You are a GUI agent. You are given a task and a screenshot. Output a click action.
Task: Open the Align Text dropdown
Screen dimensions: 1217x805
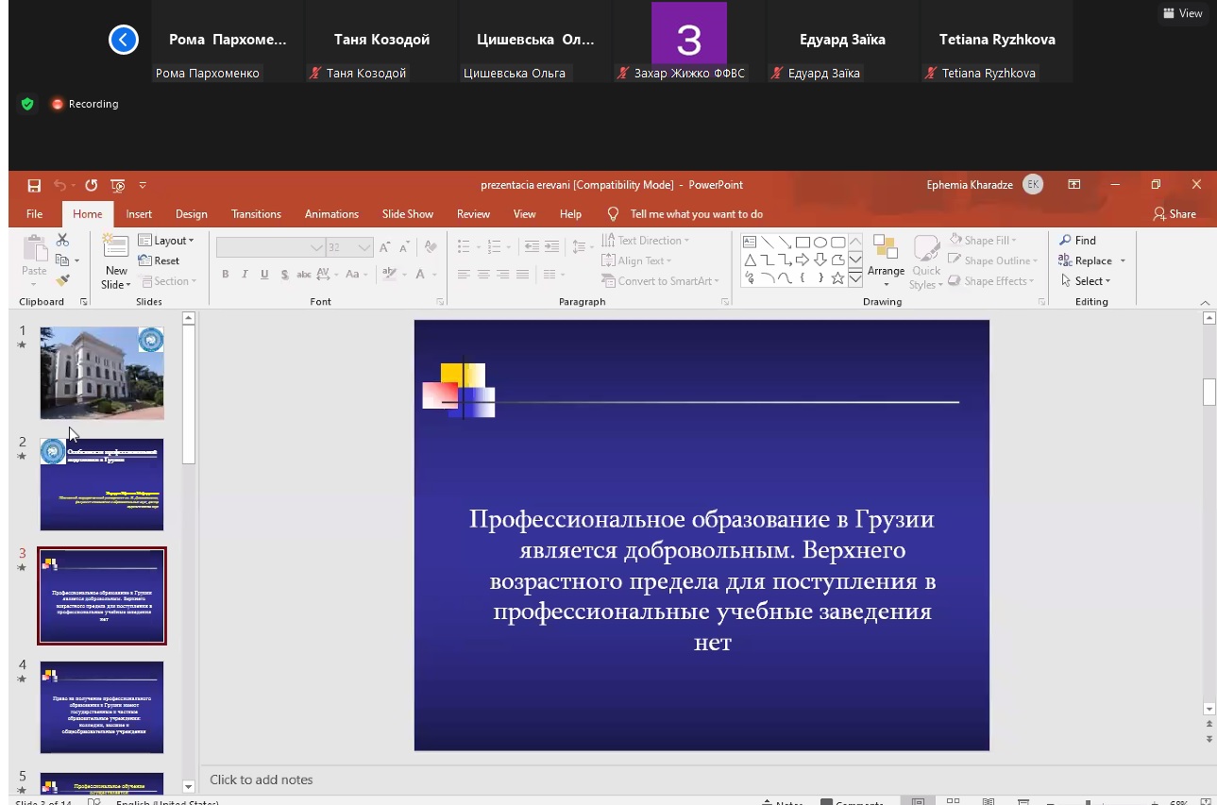[x=637, y=260]
